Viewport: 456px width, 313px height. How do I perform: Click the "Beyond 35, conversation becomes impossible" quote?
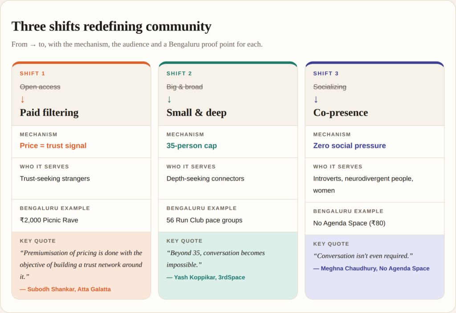click(x=216, y=259)
